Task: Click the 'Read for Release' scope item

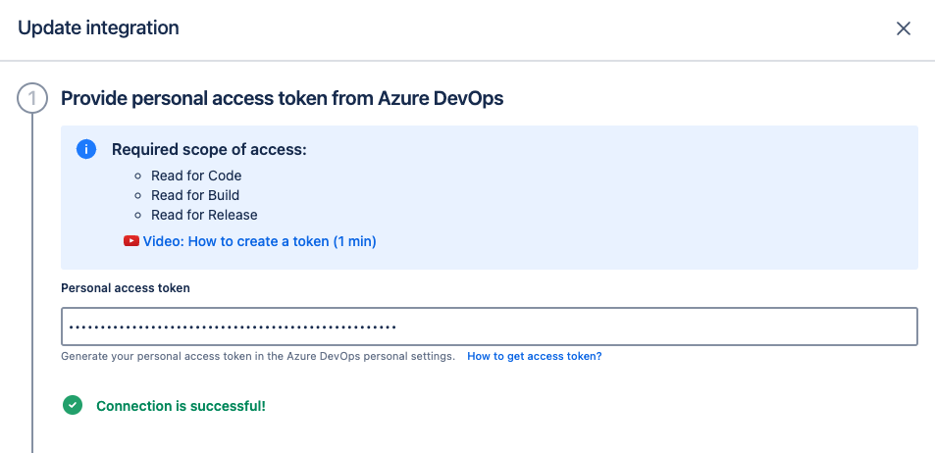Action: (204, 215)
